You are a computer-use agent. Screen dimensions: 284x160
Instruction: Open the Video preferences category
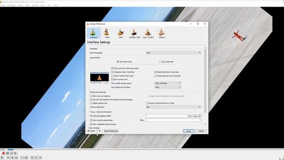tap(121, 33)
